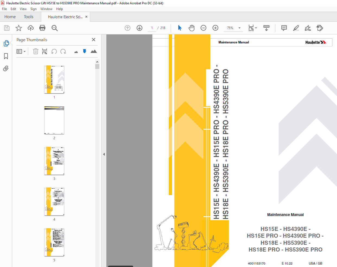Open the stamp and edit tool icon
The image size is (337, 267).
320,28
